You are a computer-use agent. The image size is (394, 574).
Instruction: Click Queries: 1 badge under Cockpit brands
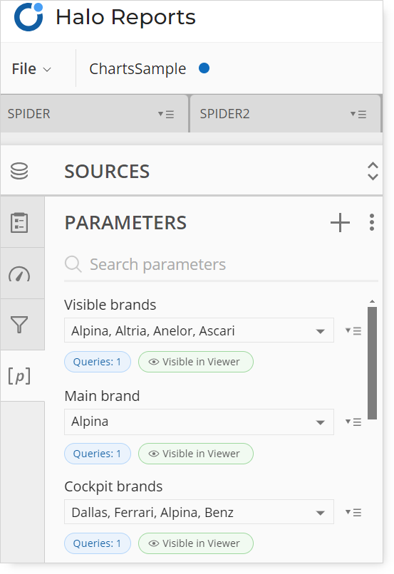[x=98, y=543]
